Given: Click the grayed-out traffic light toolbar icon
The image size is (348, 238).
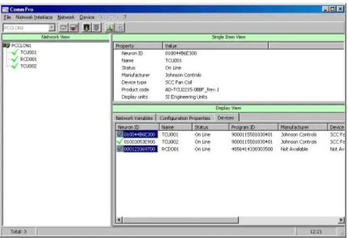Looking at the screenshot, I should point(97,27).
